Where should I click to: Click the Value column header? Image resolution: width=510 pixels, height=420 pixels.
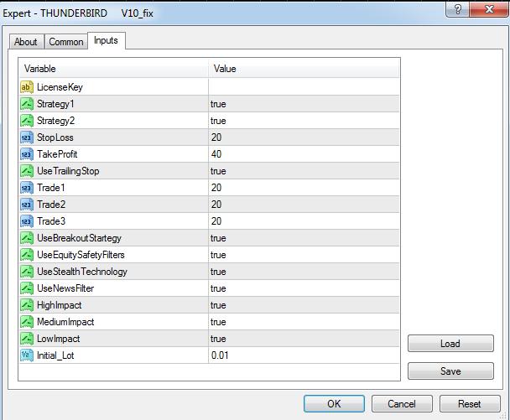click(x=304, y=69)
